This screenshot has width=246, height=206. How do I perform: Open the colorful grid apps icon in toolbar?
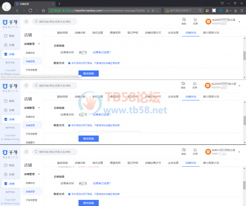(x=207, y=11)
